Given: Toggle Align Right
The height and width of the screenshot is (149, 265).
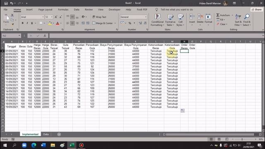Looking at the screenshot, I should [77, 23].
